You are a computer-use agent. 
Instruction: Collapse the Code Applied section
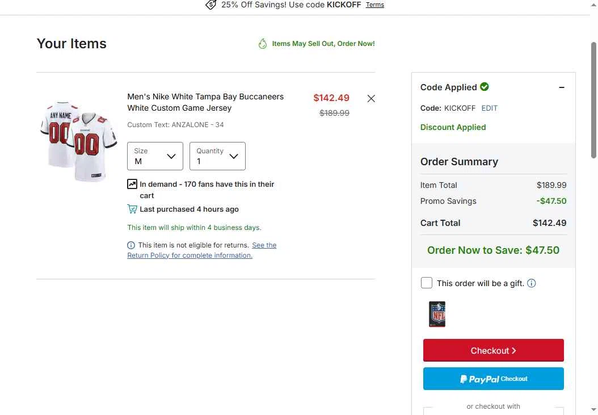(561, 87)
